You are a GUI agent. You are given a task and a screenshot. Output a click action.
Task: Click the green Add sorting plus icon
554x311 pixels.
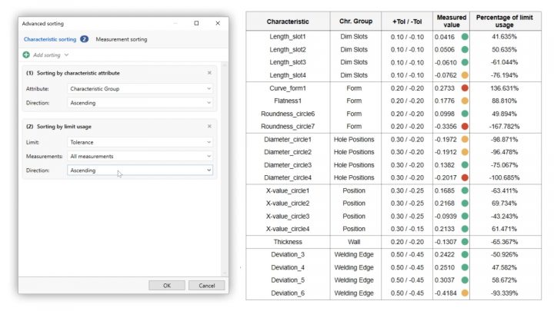[26, 55]
